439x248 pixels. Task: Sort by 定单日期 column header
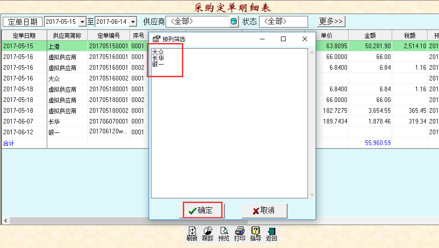pos(24,36)
